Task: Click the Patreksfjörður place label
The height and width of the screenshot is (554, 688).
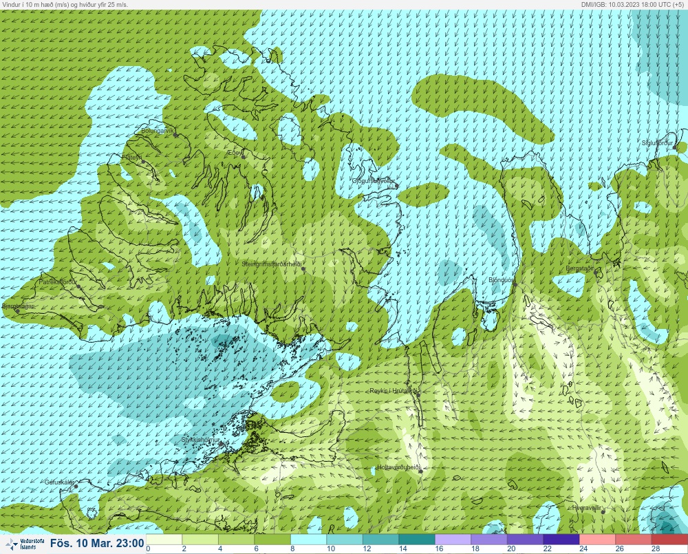Action: point(58,282)
